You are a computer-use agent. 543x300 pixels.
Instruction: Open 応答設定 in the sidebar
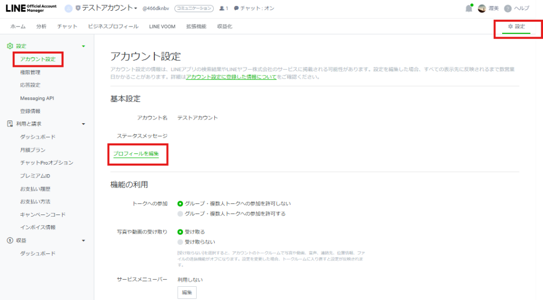coord(30,85)
